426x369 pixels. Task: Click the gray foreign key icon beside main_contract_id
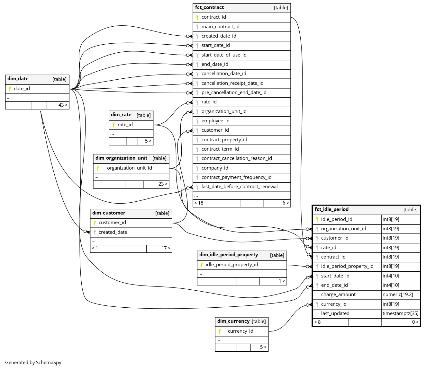coord(197,27)
